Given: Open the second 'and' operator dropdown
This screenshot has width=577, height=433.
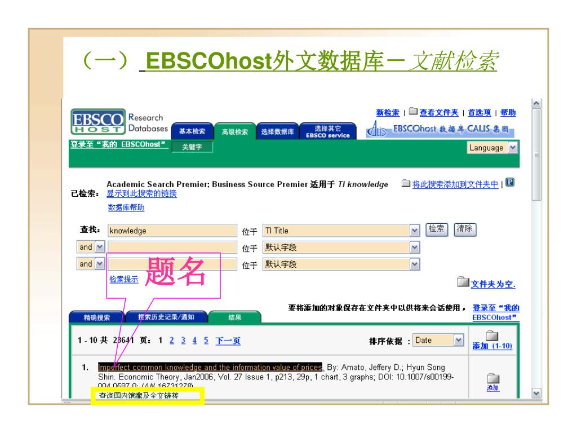Looking at the screenshot, I should click(x=100, y=264).
